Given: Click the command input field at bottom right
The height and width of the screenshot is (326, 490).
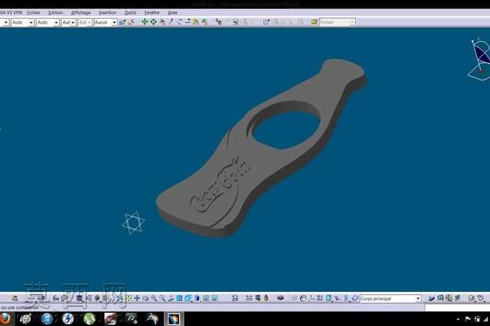Looking at the screenshot, I should pyautogui.click(x=457, y=308).
